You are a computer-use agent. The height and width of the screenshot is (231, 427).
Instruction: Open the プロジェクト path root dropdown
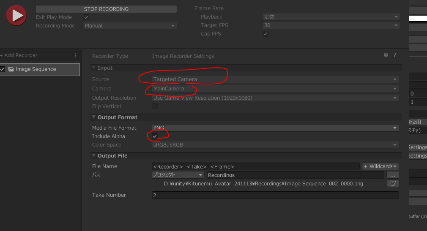tap(178, 175)
